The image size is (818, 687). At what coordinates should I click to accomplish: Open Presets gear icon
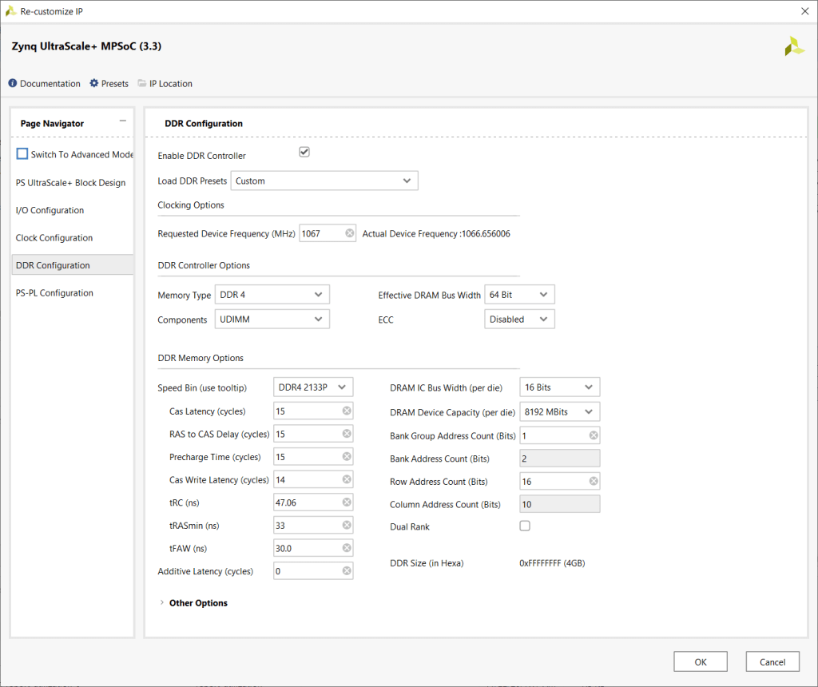click(94, 84)
